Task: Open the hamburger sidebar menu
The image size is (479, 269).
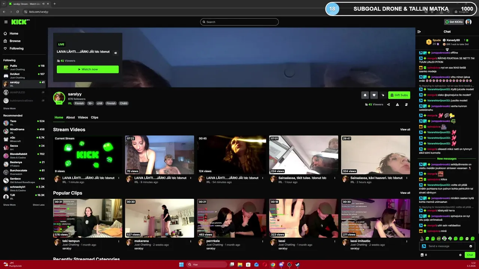Action: click(x=6, y=22)
